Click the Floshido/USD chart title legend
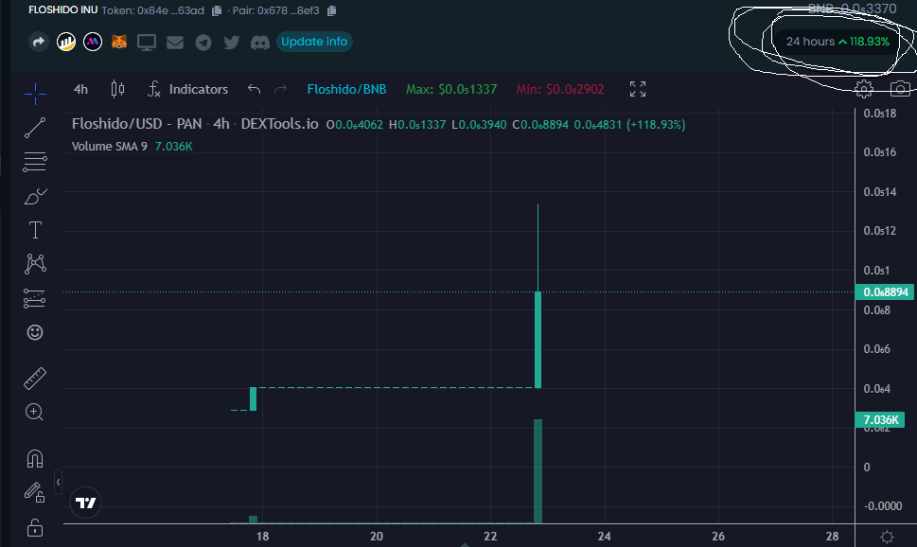Viewport: 917px width, 547px height. tap(195, 124)
